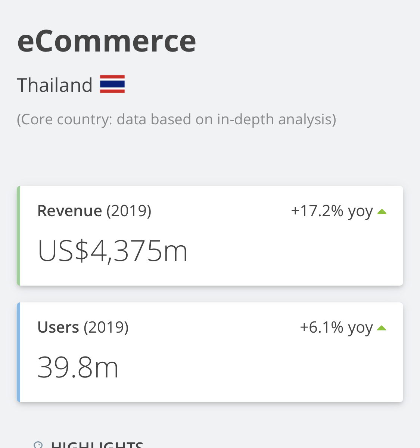Click the +17.2% yoy growth figure
Viewport: 420px width, 448px height.
coord(332,211)
